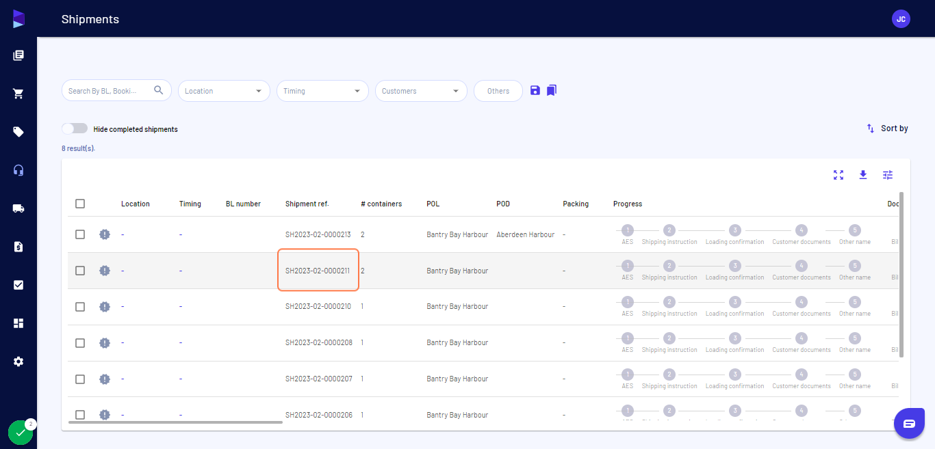The height and width of the screenshot is (449, 935).
Task: Click the Progress column header
Action: pyautogui.click(x=628, y=204)
